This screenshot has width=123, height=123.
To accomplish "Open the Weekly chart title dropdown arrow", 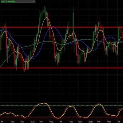I will tap(34, 2).
